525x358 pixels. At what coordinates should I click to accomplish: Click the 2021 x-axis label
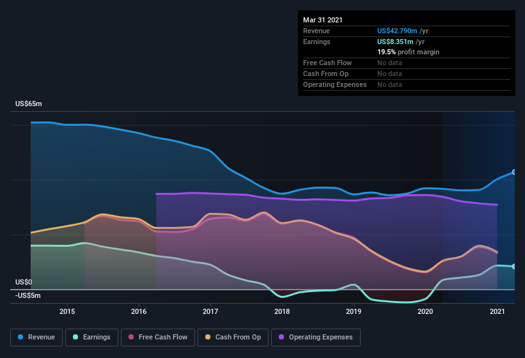point(498,311)
